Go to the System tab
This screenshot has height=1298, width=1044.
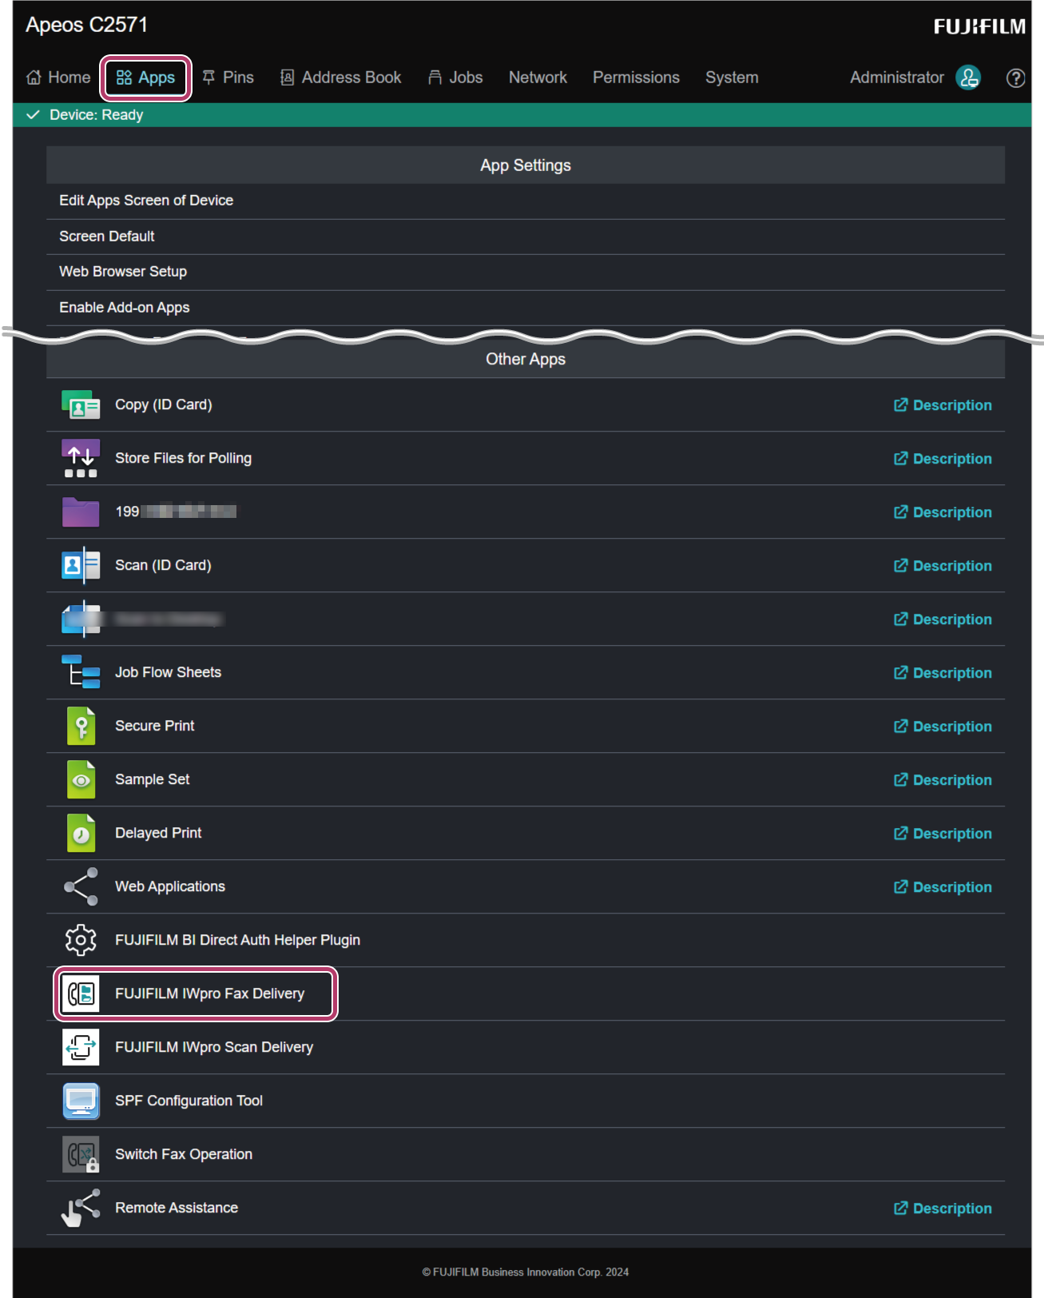tap(732, 78)
